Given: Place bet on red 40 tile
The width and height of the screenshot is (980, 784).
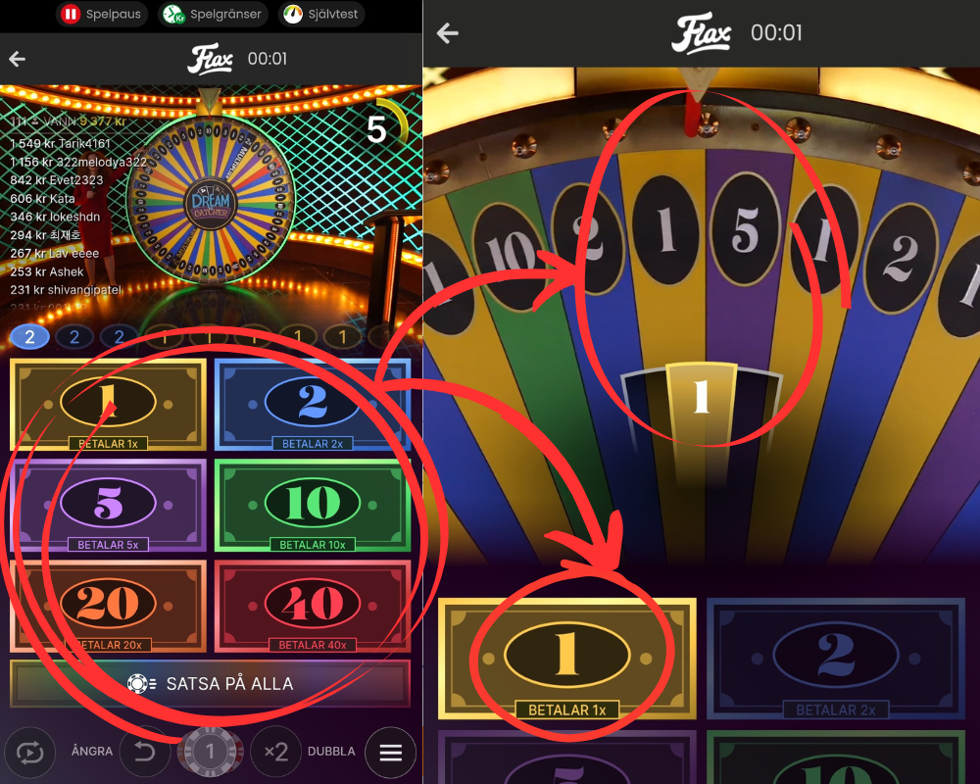Looking at the screenshot, I should [x=313, y=606].
